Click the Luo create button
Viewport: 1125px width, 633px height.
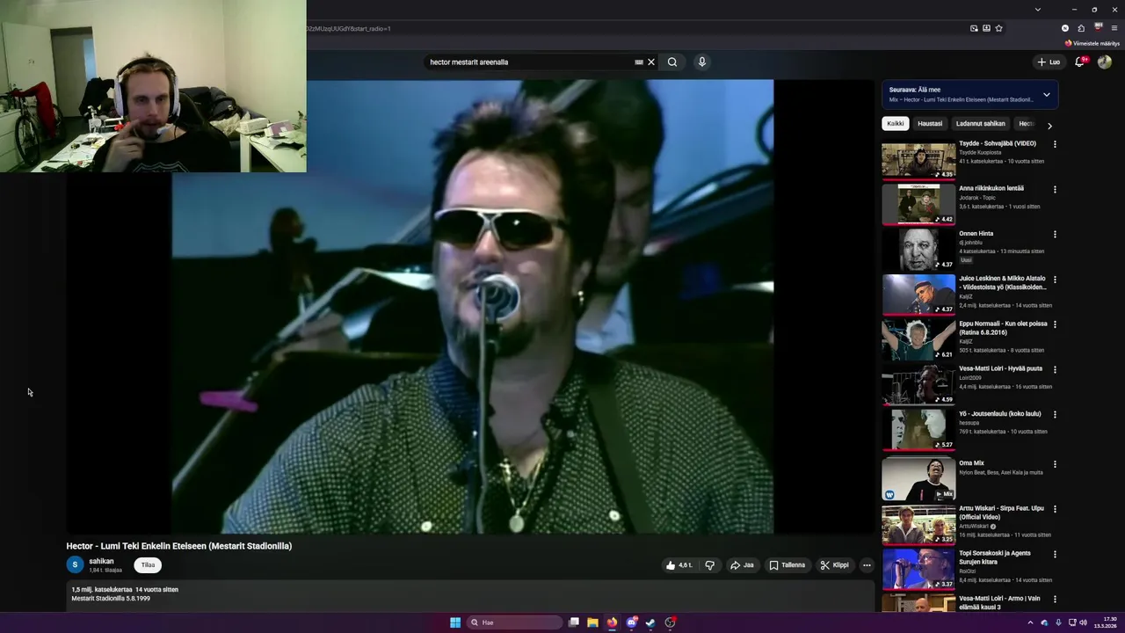coord(1049,62)
